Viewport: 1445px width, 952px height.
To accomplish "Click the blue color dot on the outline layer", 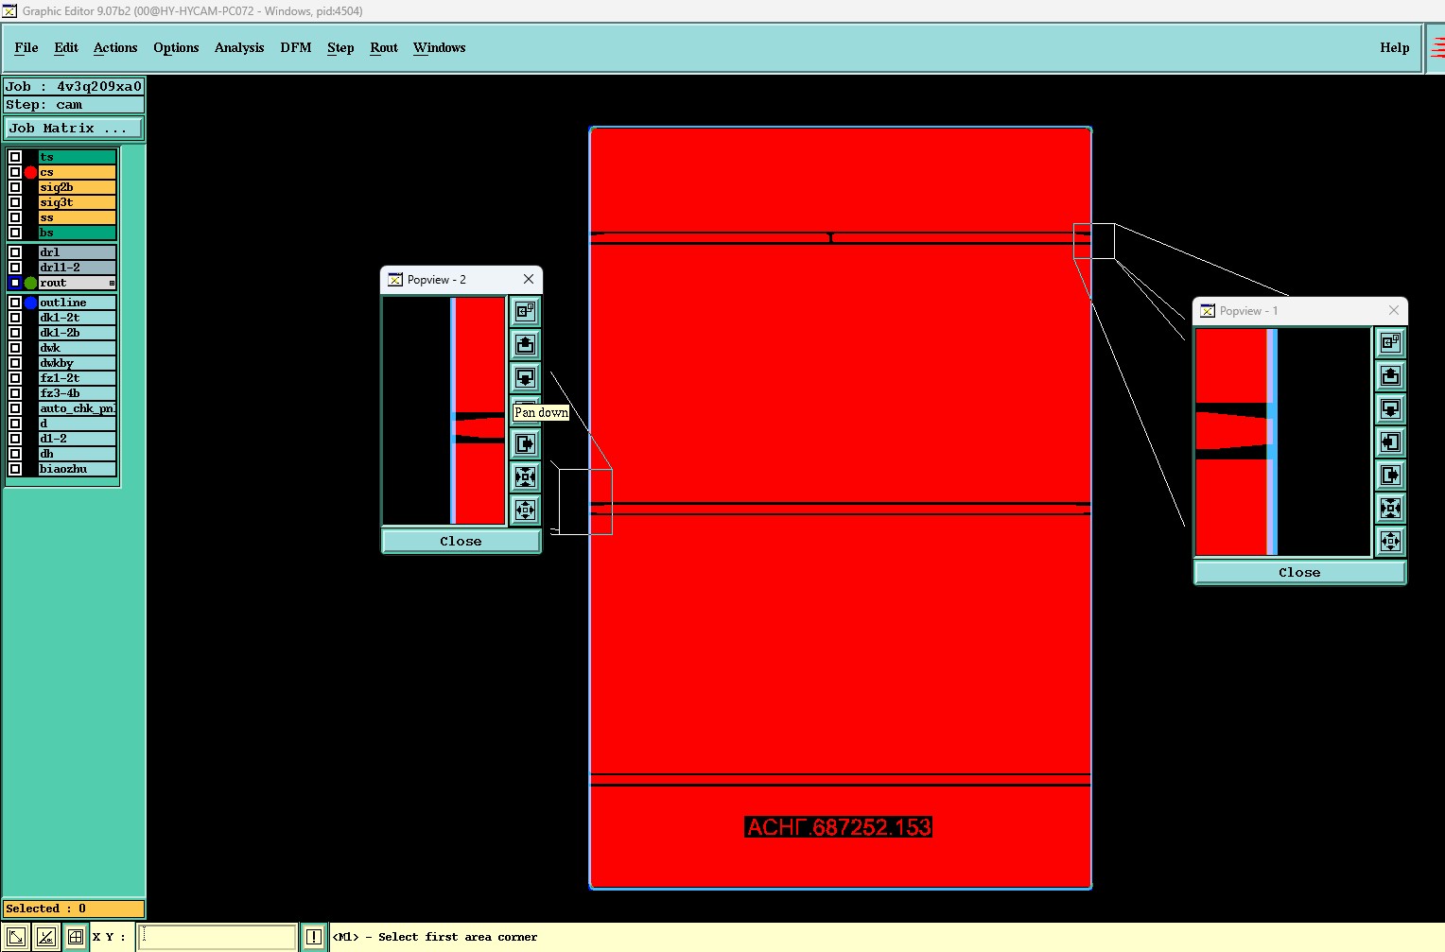I will 30,303.
